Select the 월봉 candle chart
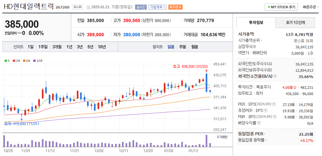The image size is (322, 156). pyautogui.click(x=194, y=47)
